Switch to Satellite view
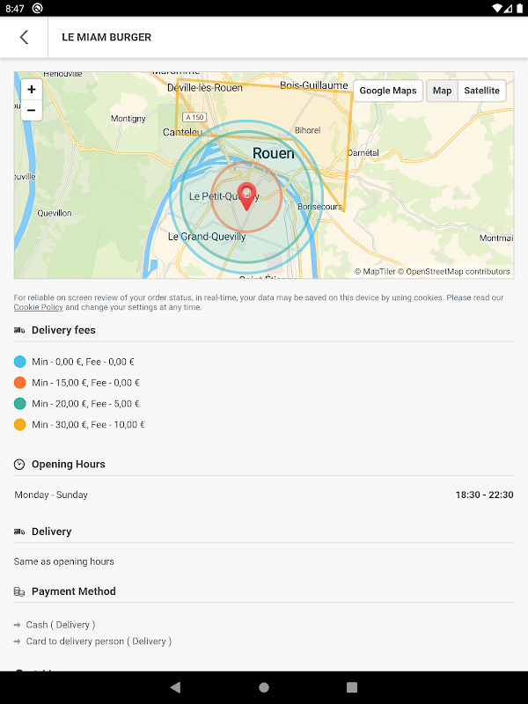 point(481,91)
